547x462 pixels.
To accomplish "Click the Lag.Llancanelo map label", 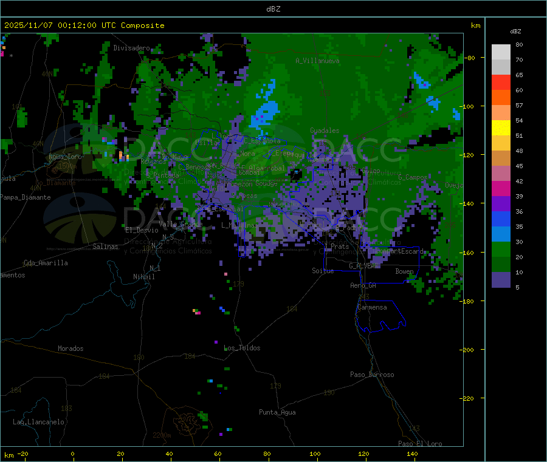I will [x=38, y=423].
